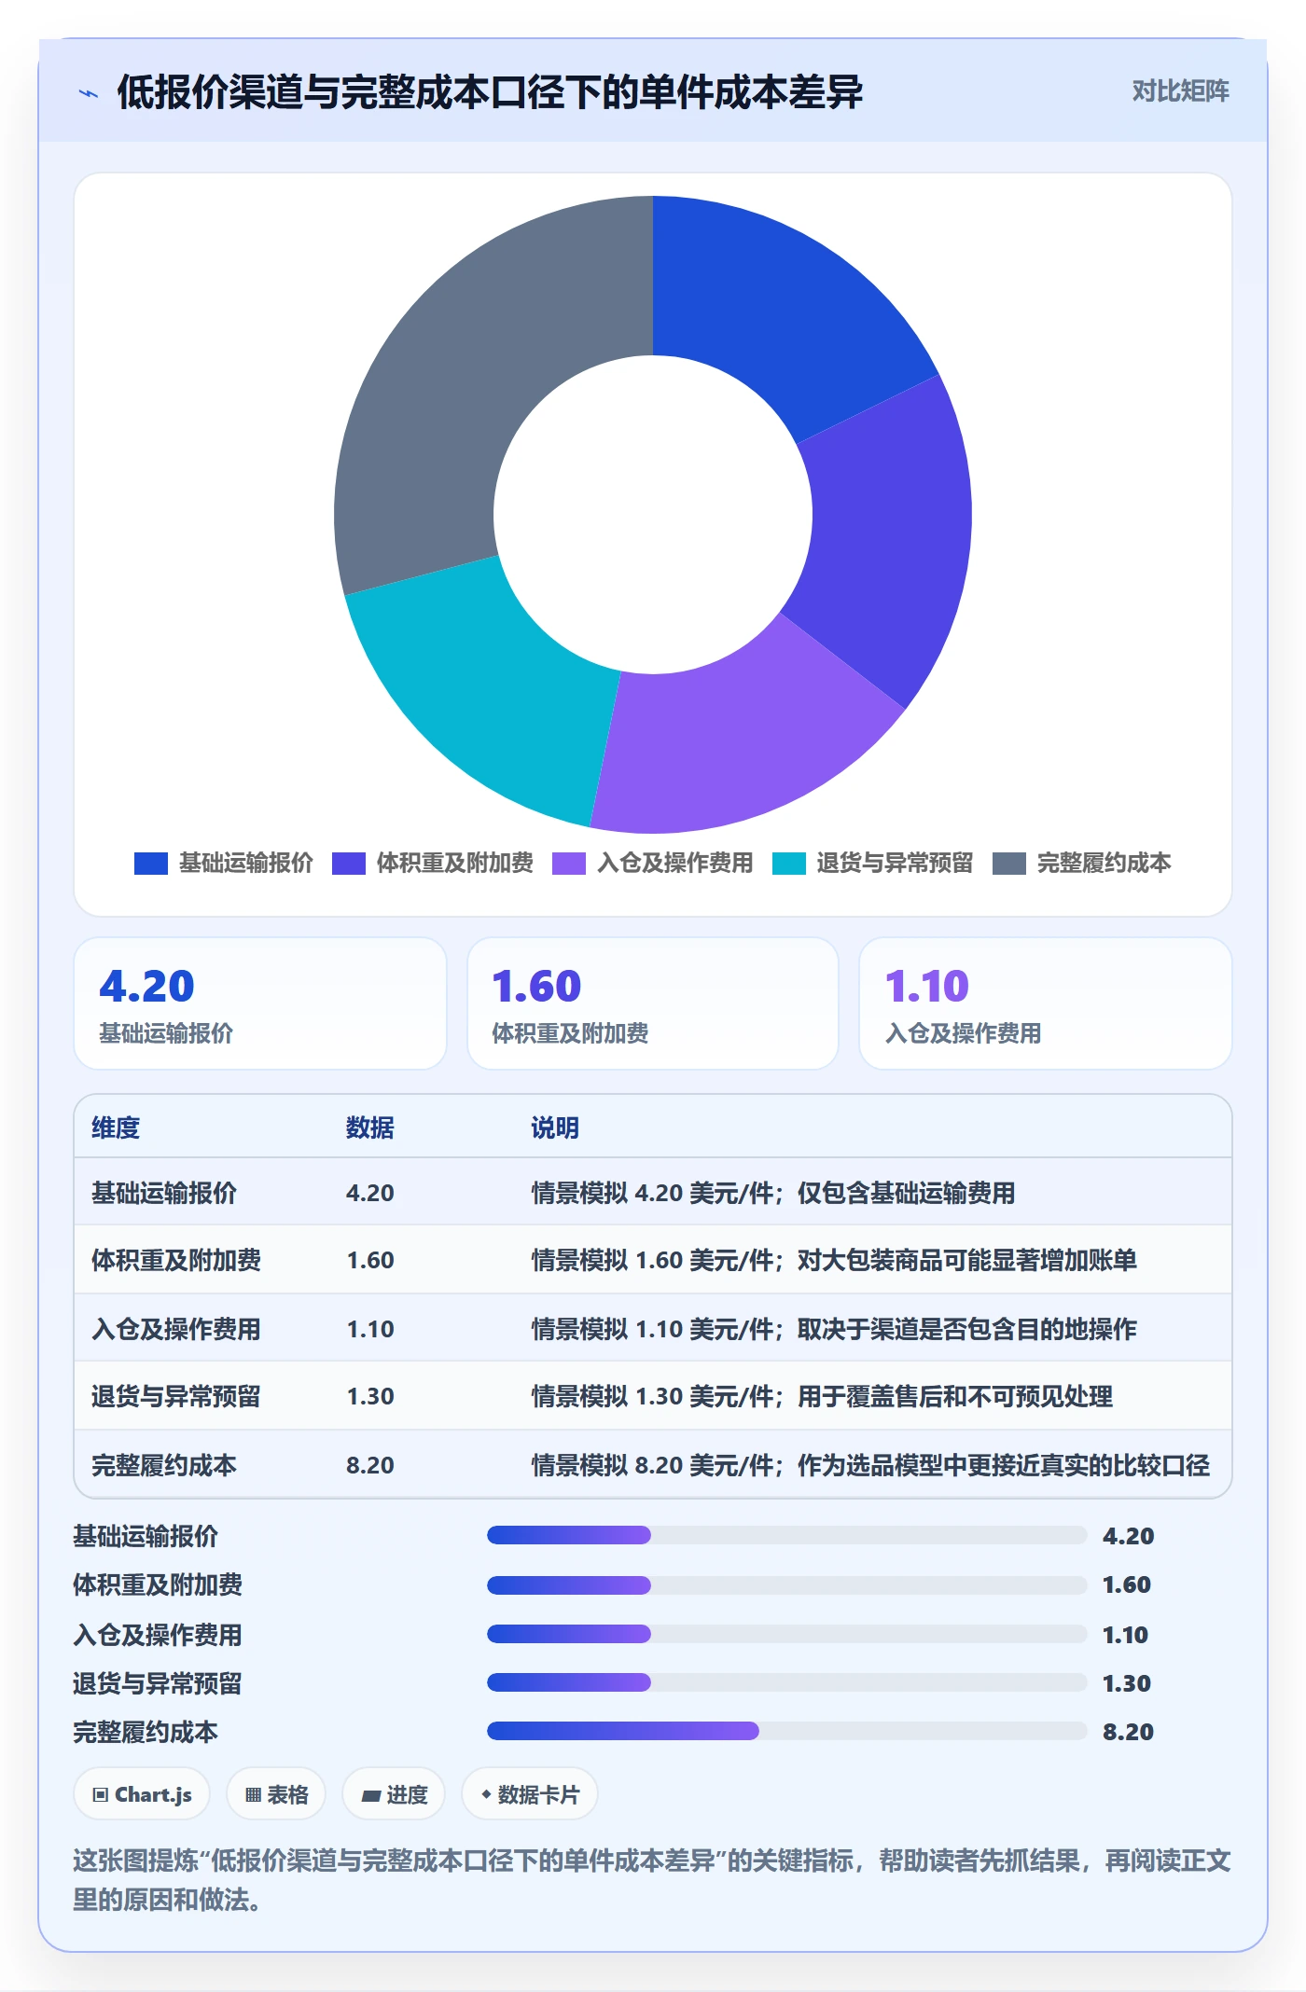Click the 对比矩阵 label in the header

click(x=1180, y=91)
